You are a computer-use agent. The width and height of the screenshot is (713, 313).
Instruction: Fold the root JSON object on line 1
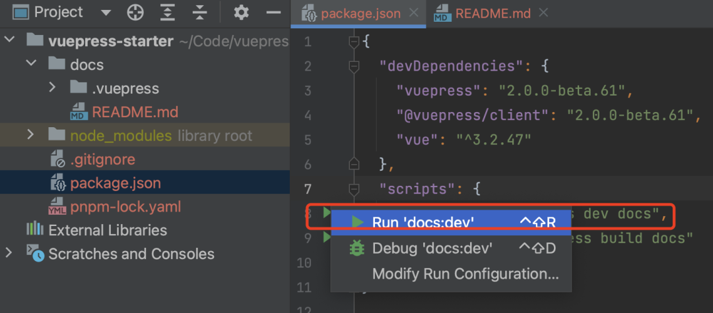[x=354, y=42]
